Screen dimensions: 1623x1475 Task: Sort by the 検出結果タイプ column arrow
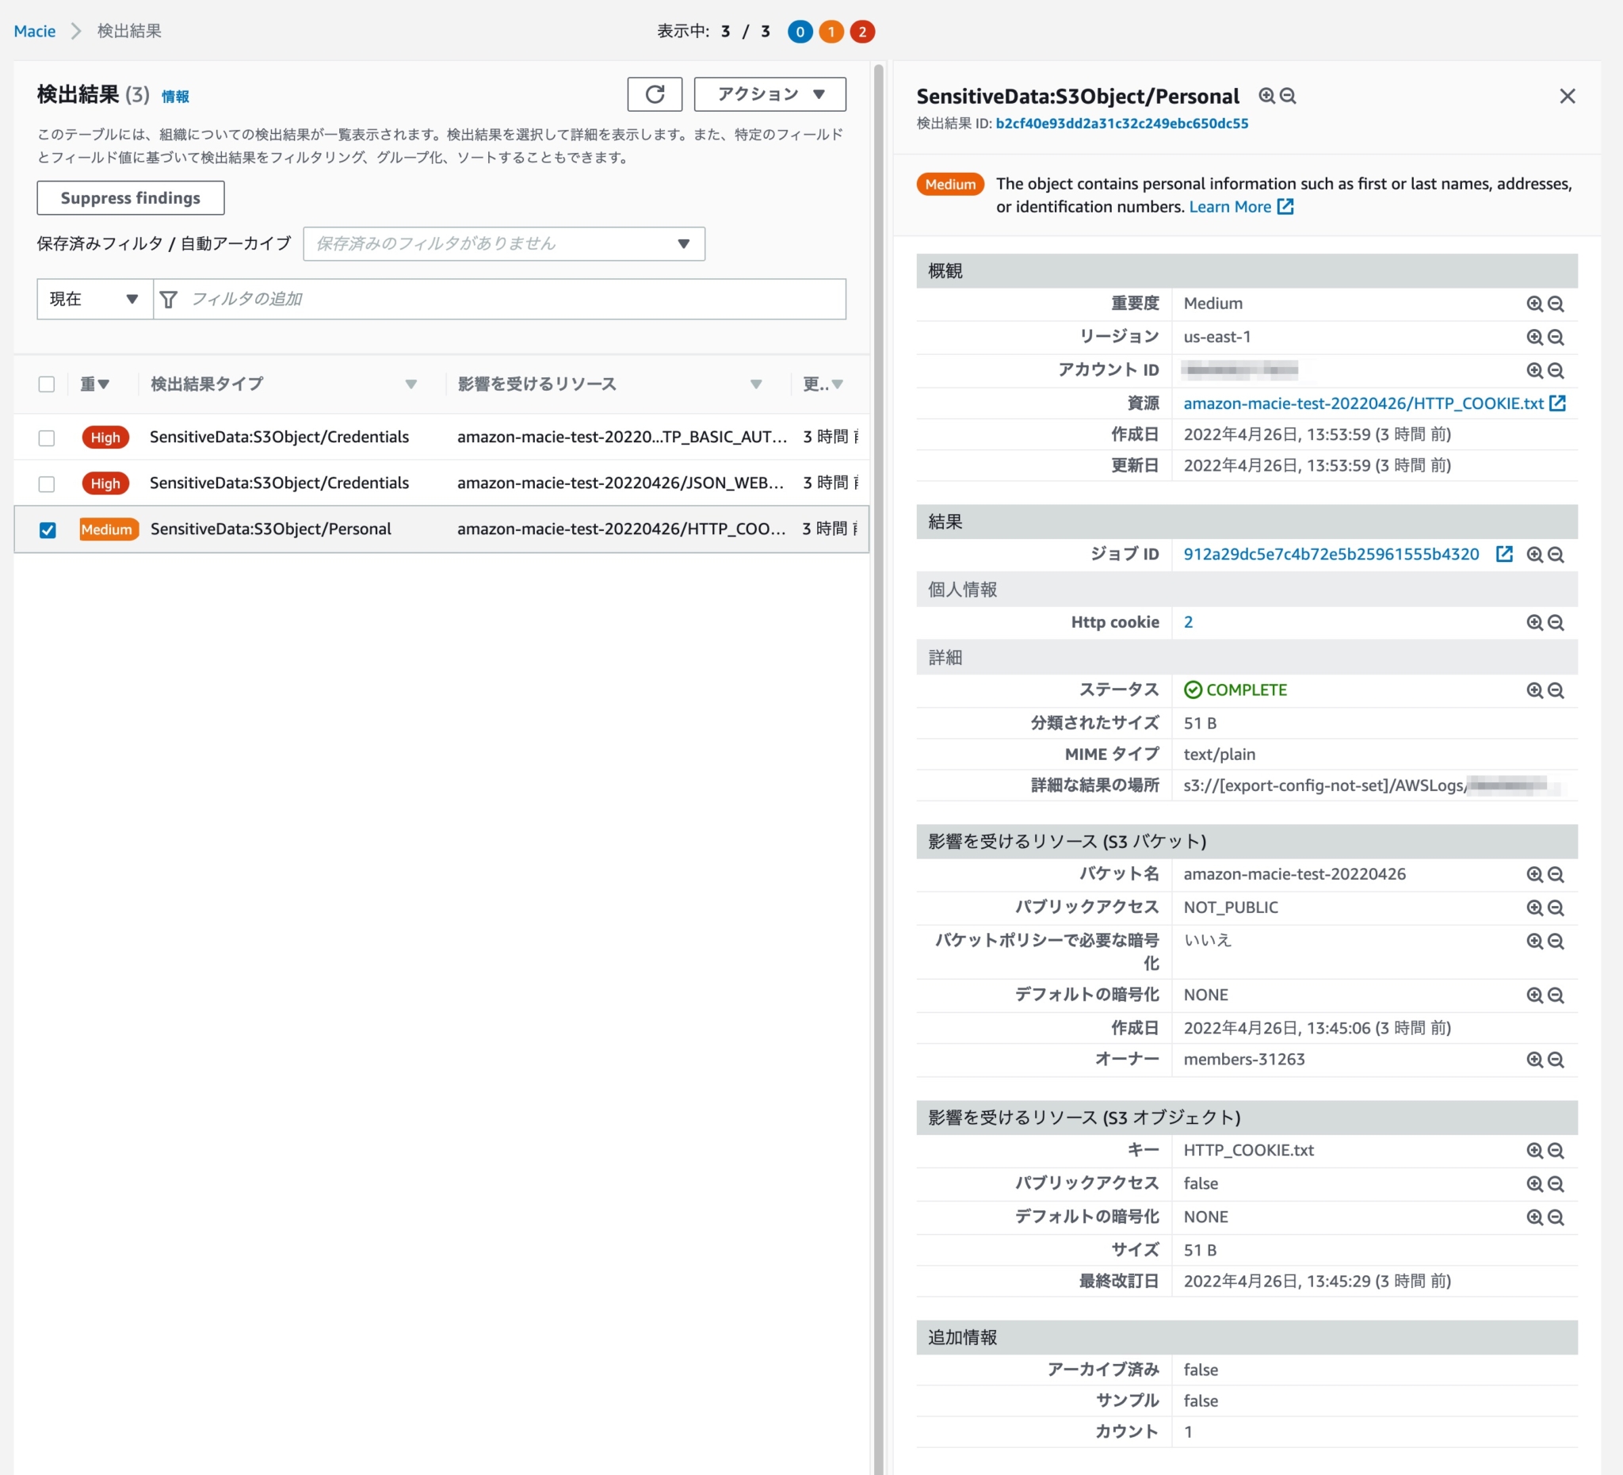[x=411, y=384]
